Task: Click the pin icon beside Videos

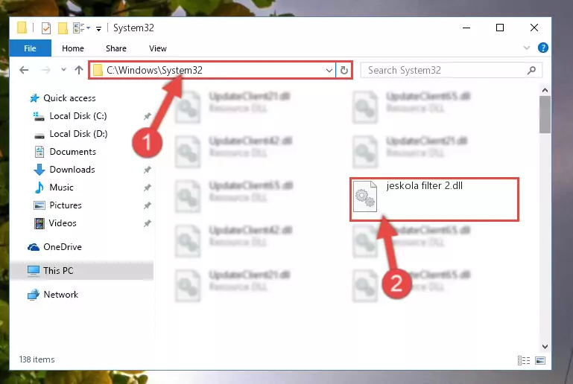Action: click(x=148, y=223)
